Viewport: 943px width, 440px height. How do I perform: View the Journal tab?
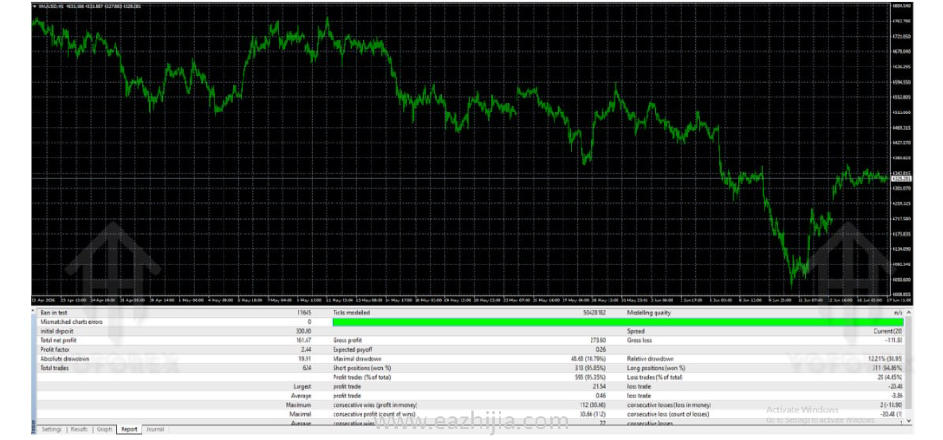pos(155,429)
